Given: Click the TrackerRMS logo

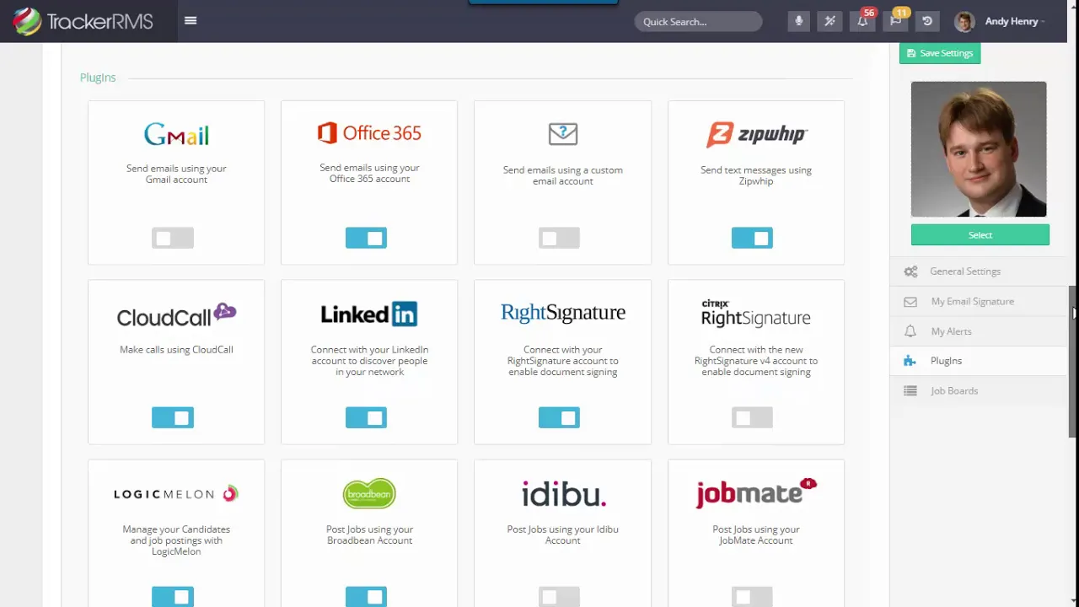Looking at the screenshot, I should coord(83,21).
